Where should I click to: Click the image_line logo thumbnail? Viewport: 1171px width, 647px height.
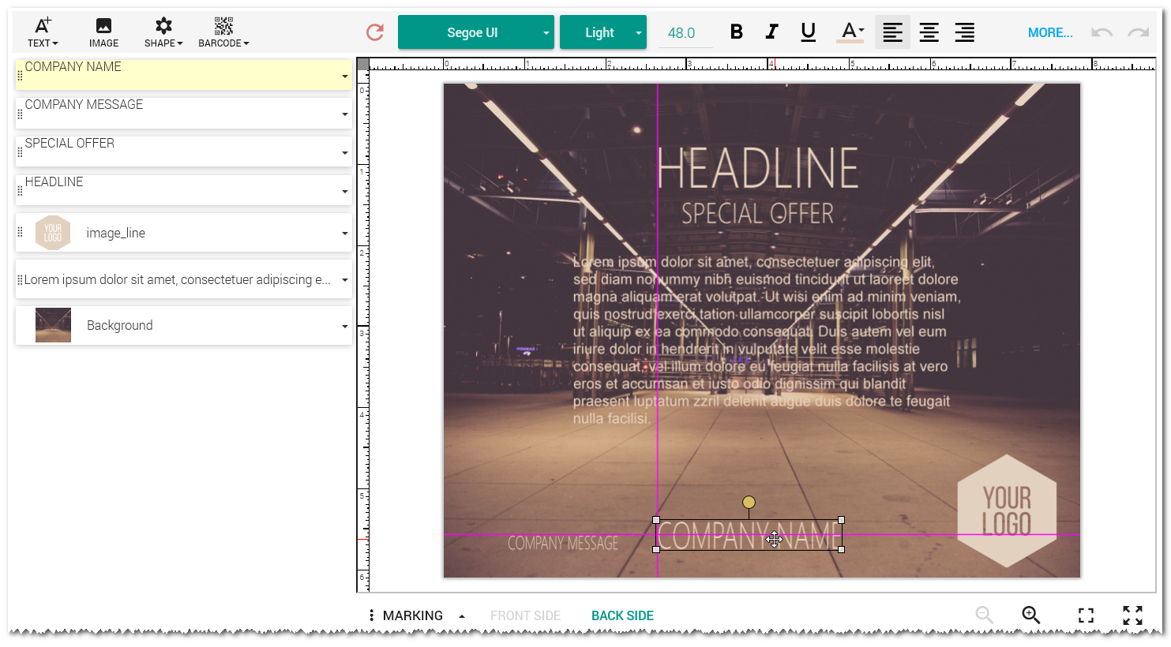point(53,233)
